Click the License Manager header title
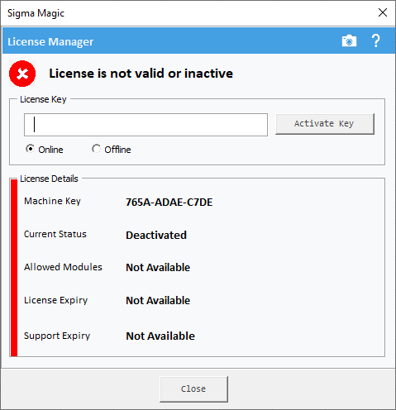The image size is (396, 410). 50,41
